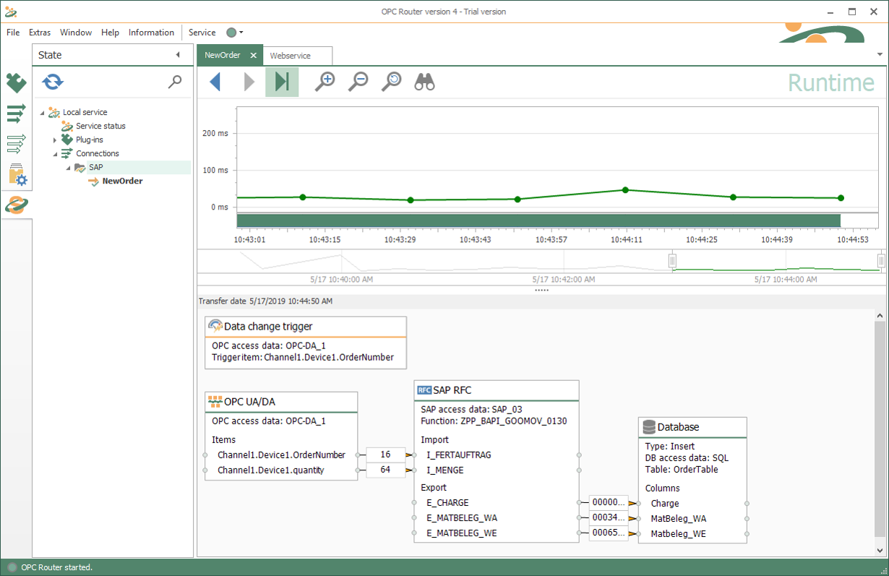The width and height of the screenshot is (889, 576).
Task: Jump to latest transfer button
Action: coord(282,82)
